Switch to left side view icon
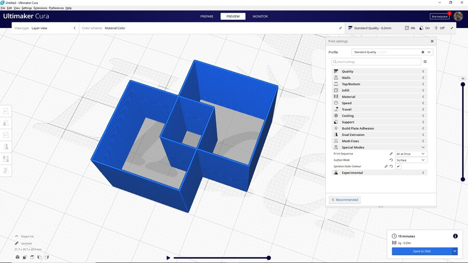The height and width of the screenshot is (263, 468). tap(40, 257)
